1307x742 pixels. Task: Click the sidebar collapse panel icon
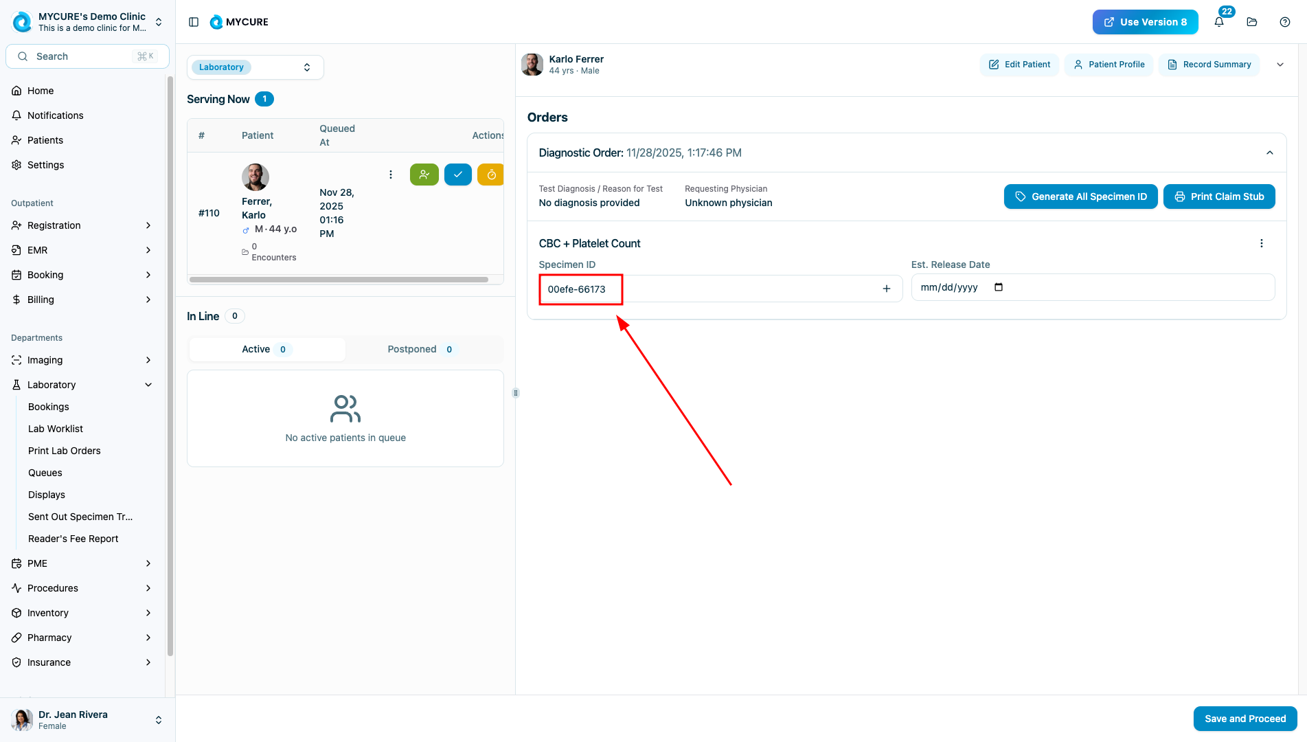[x=194, y=22]
